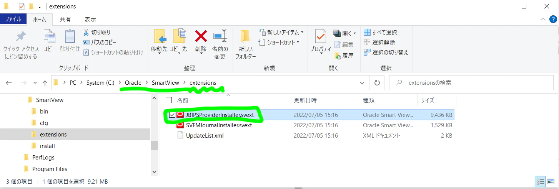Open Move To (移動先) icon
559x189 pixels.
click(160, 36)
